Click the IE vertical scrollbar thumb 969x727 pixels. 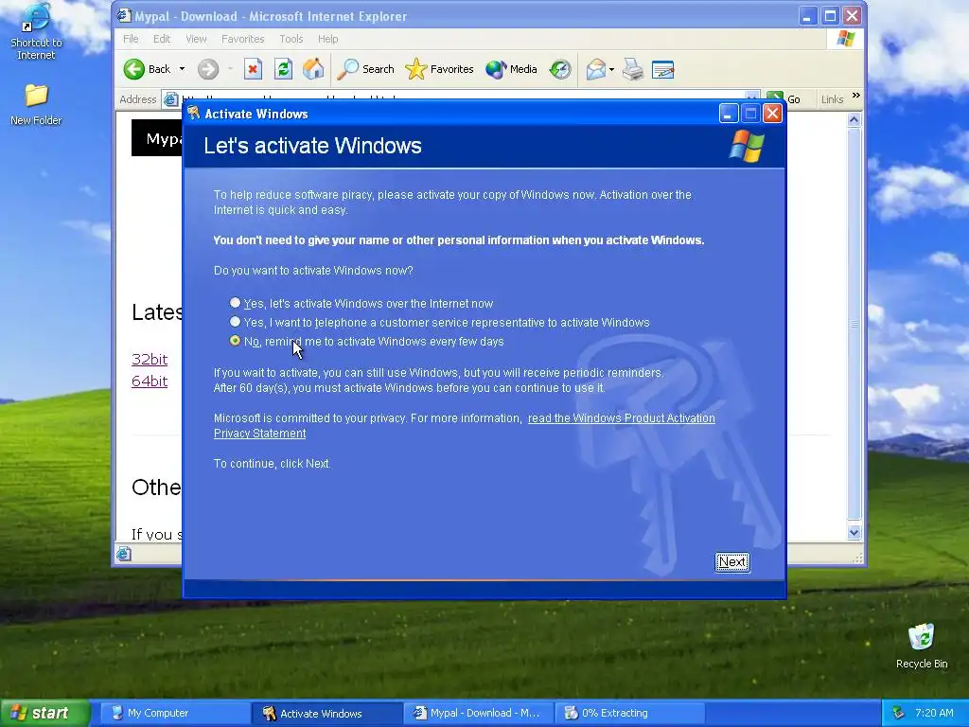[854, 324]
